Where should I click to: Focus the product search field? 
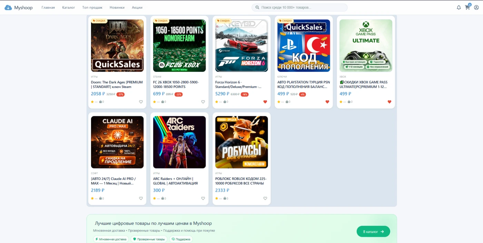click(299, 8)
